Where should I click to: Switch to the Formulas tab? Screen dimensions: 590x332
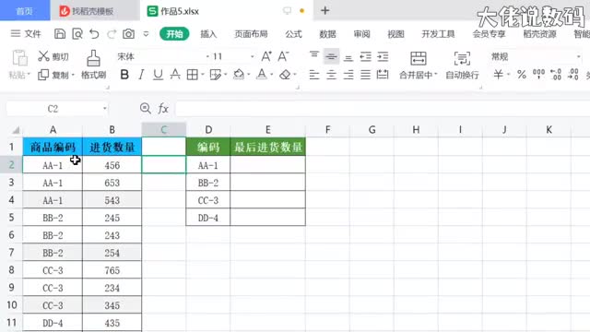click(293, 34)
